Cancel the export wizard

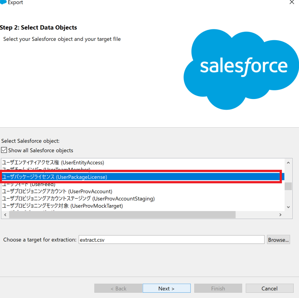[269, 288]
